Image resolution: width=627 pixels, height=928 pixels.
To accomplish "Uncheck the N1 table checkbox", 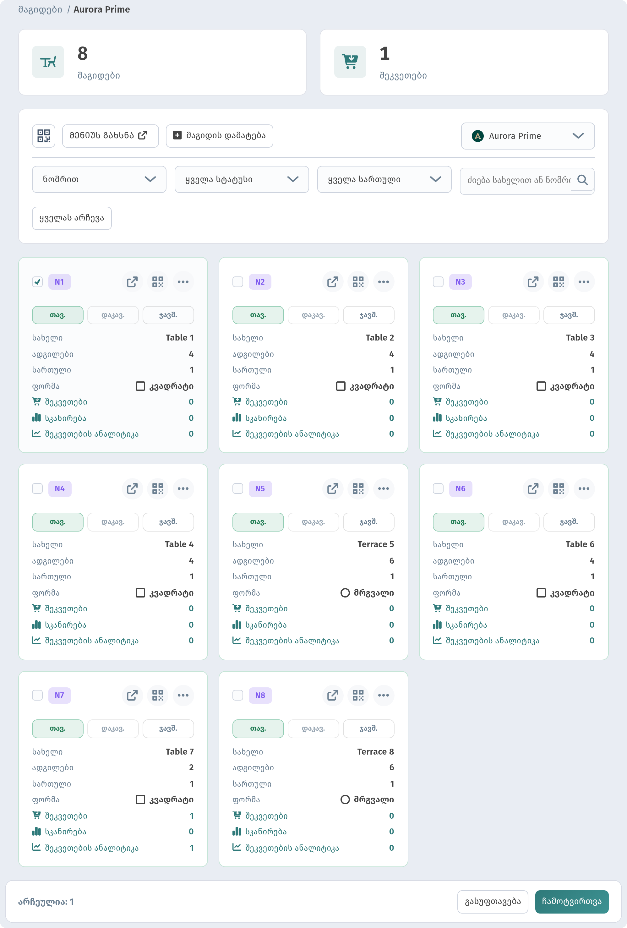I will point(38,282).
